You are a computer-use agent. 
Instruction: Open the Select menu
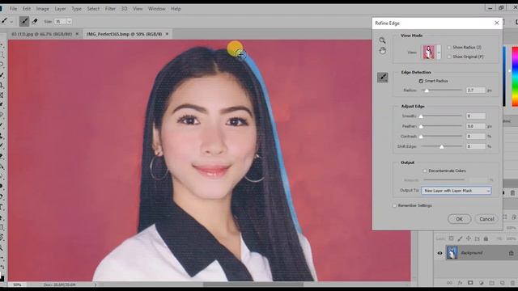(93, 9)
